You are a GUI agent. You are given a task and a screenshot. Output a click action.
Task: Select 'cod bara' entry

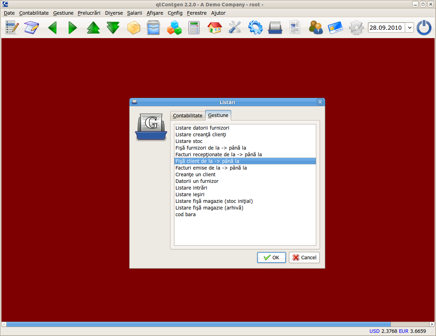click(245, 214)
